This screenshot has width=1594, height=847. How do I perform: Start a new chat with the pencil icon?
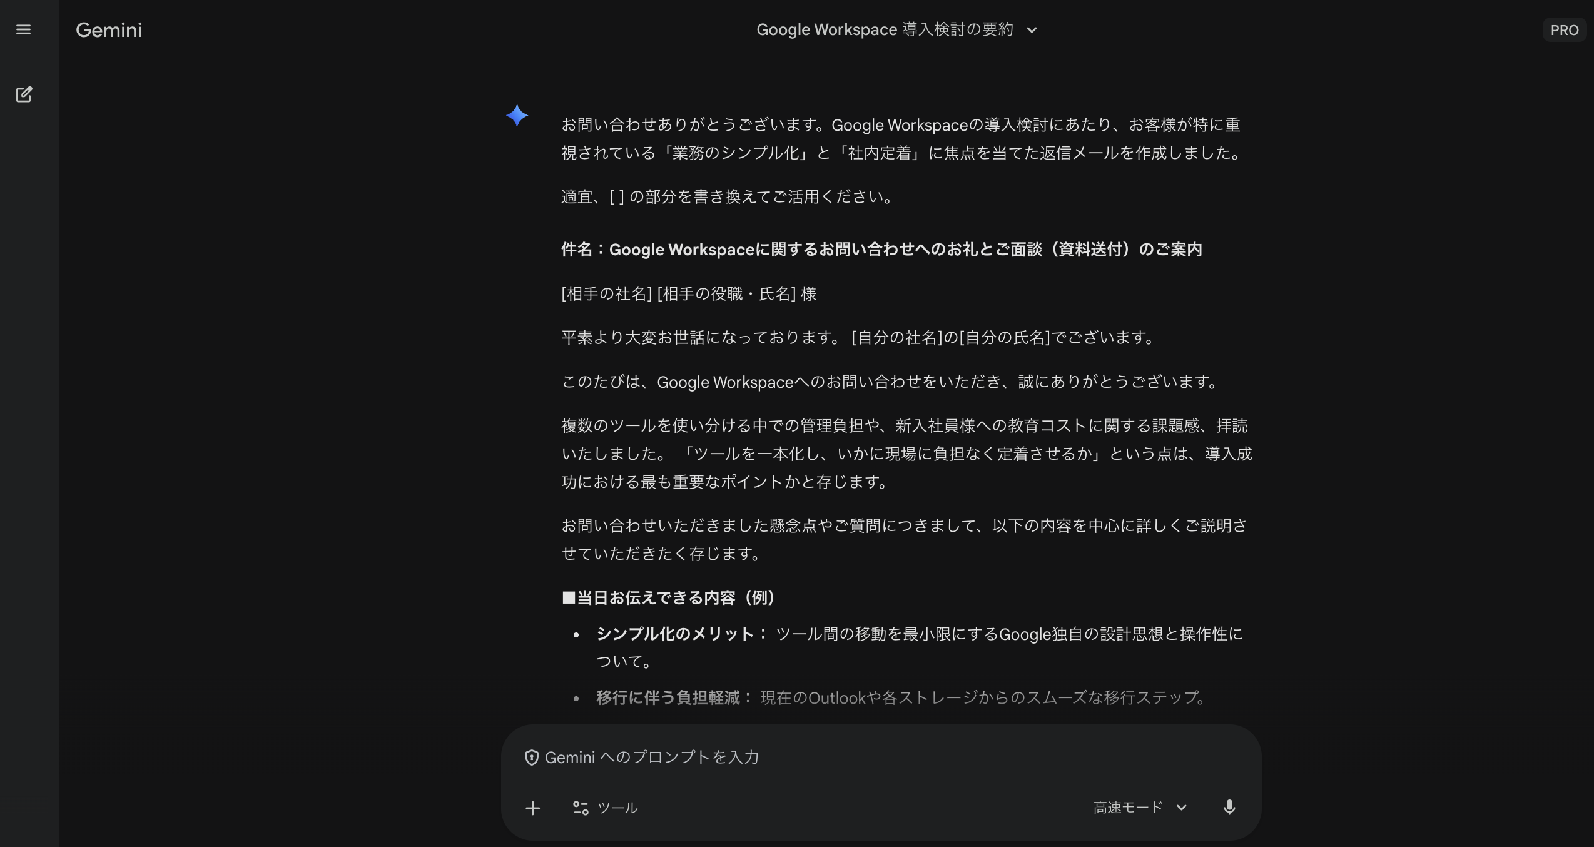tap(24, 94)
